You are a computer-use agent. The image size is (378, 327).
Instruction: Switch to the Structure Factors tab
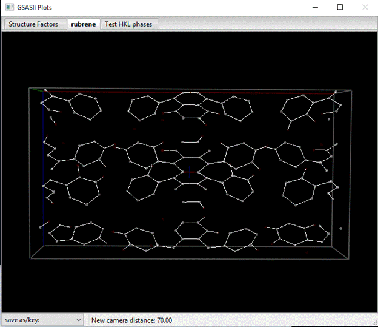pos(33,24)
